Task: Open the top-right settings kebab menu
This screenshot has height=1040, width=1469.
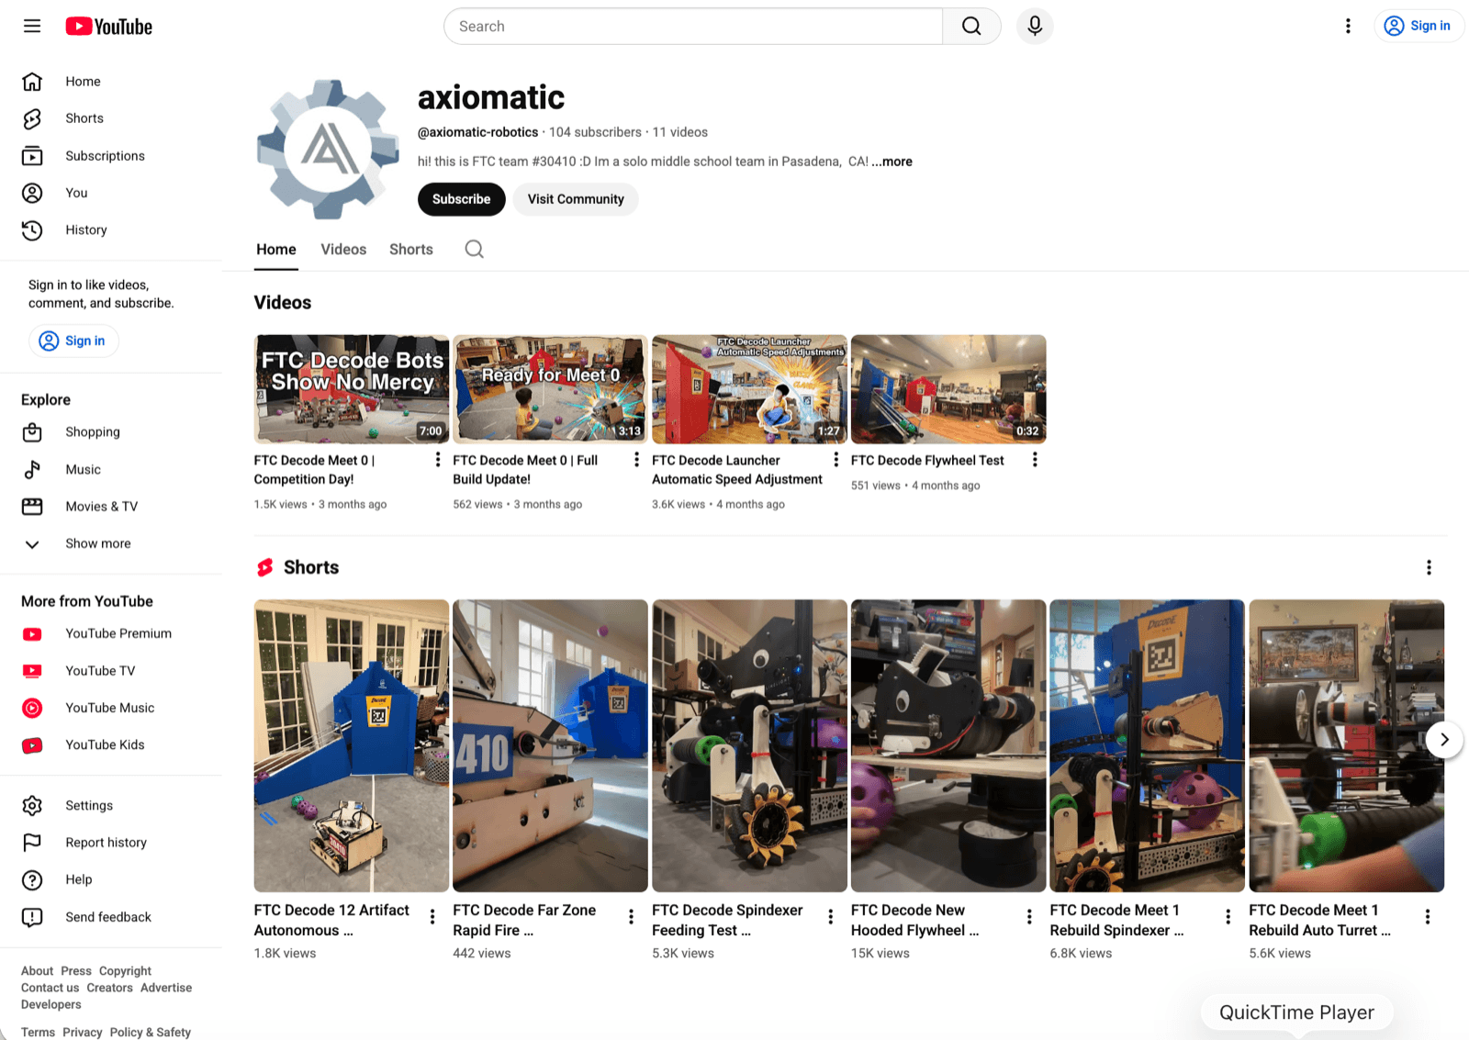Action: point(1348,26)
